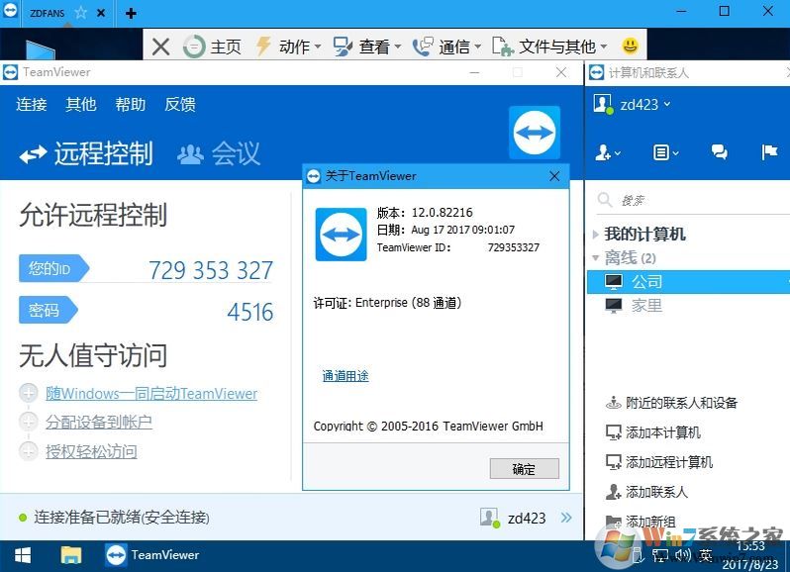
Task: Click 添加联系人
Action: 646,492
